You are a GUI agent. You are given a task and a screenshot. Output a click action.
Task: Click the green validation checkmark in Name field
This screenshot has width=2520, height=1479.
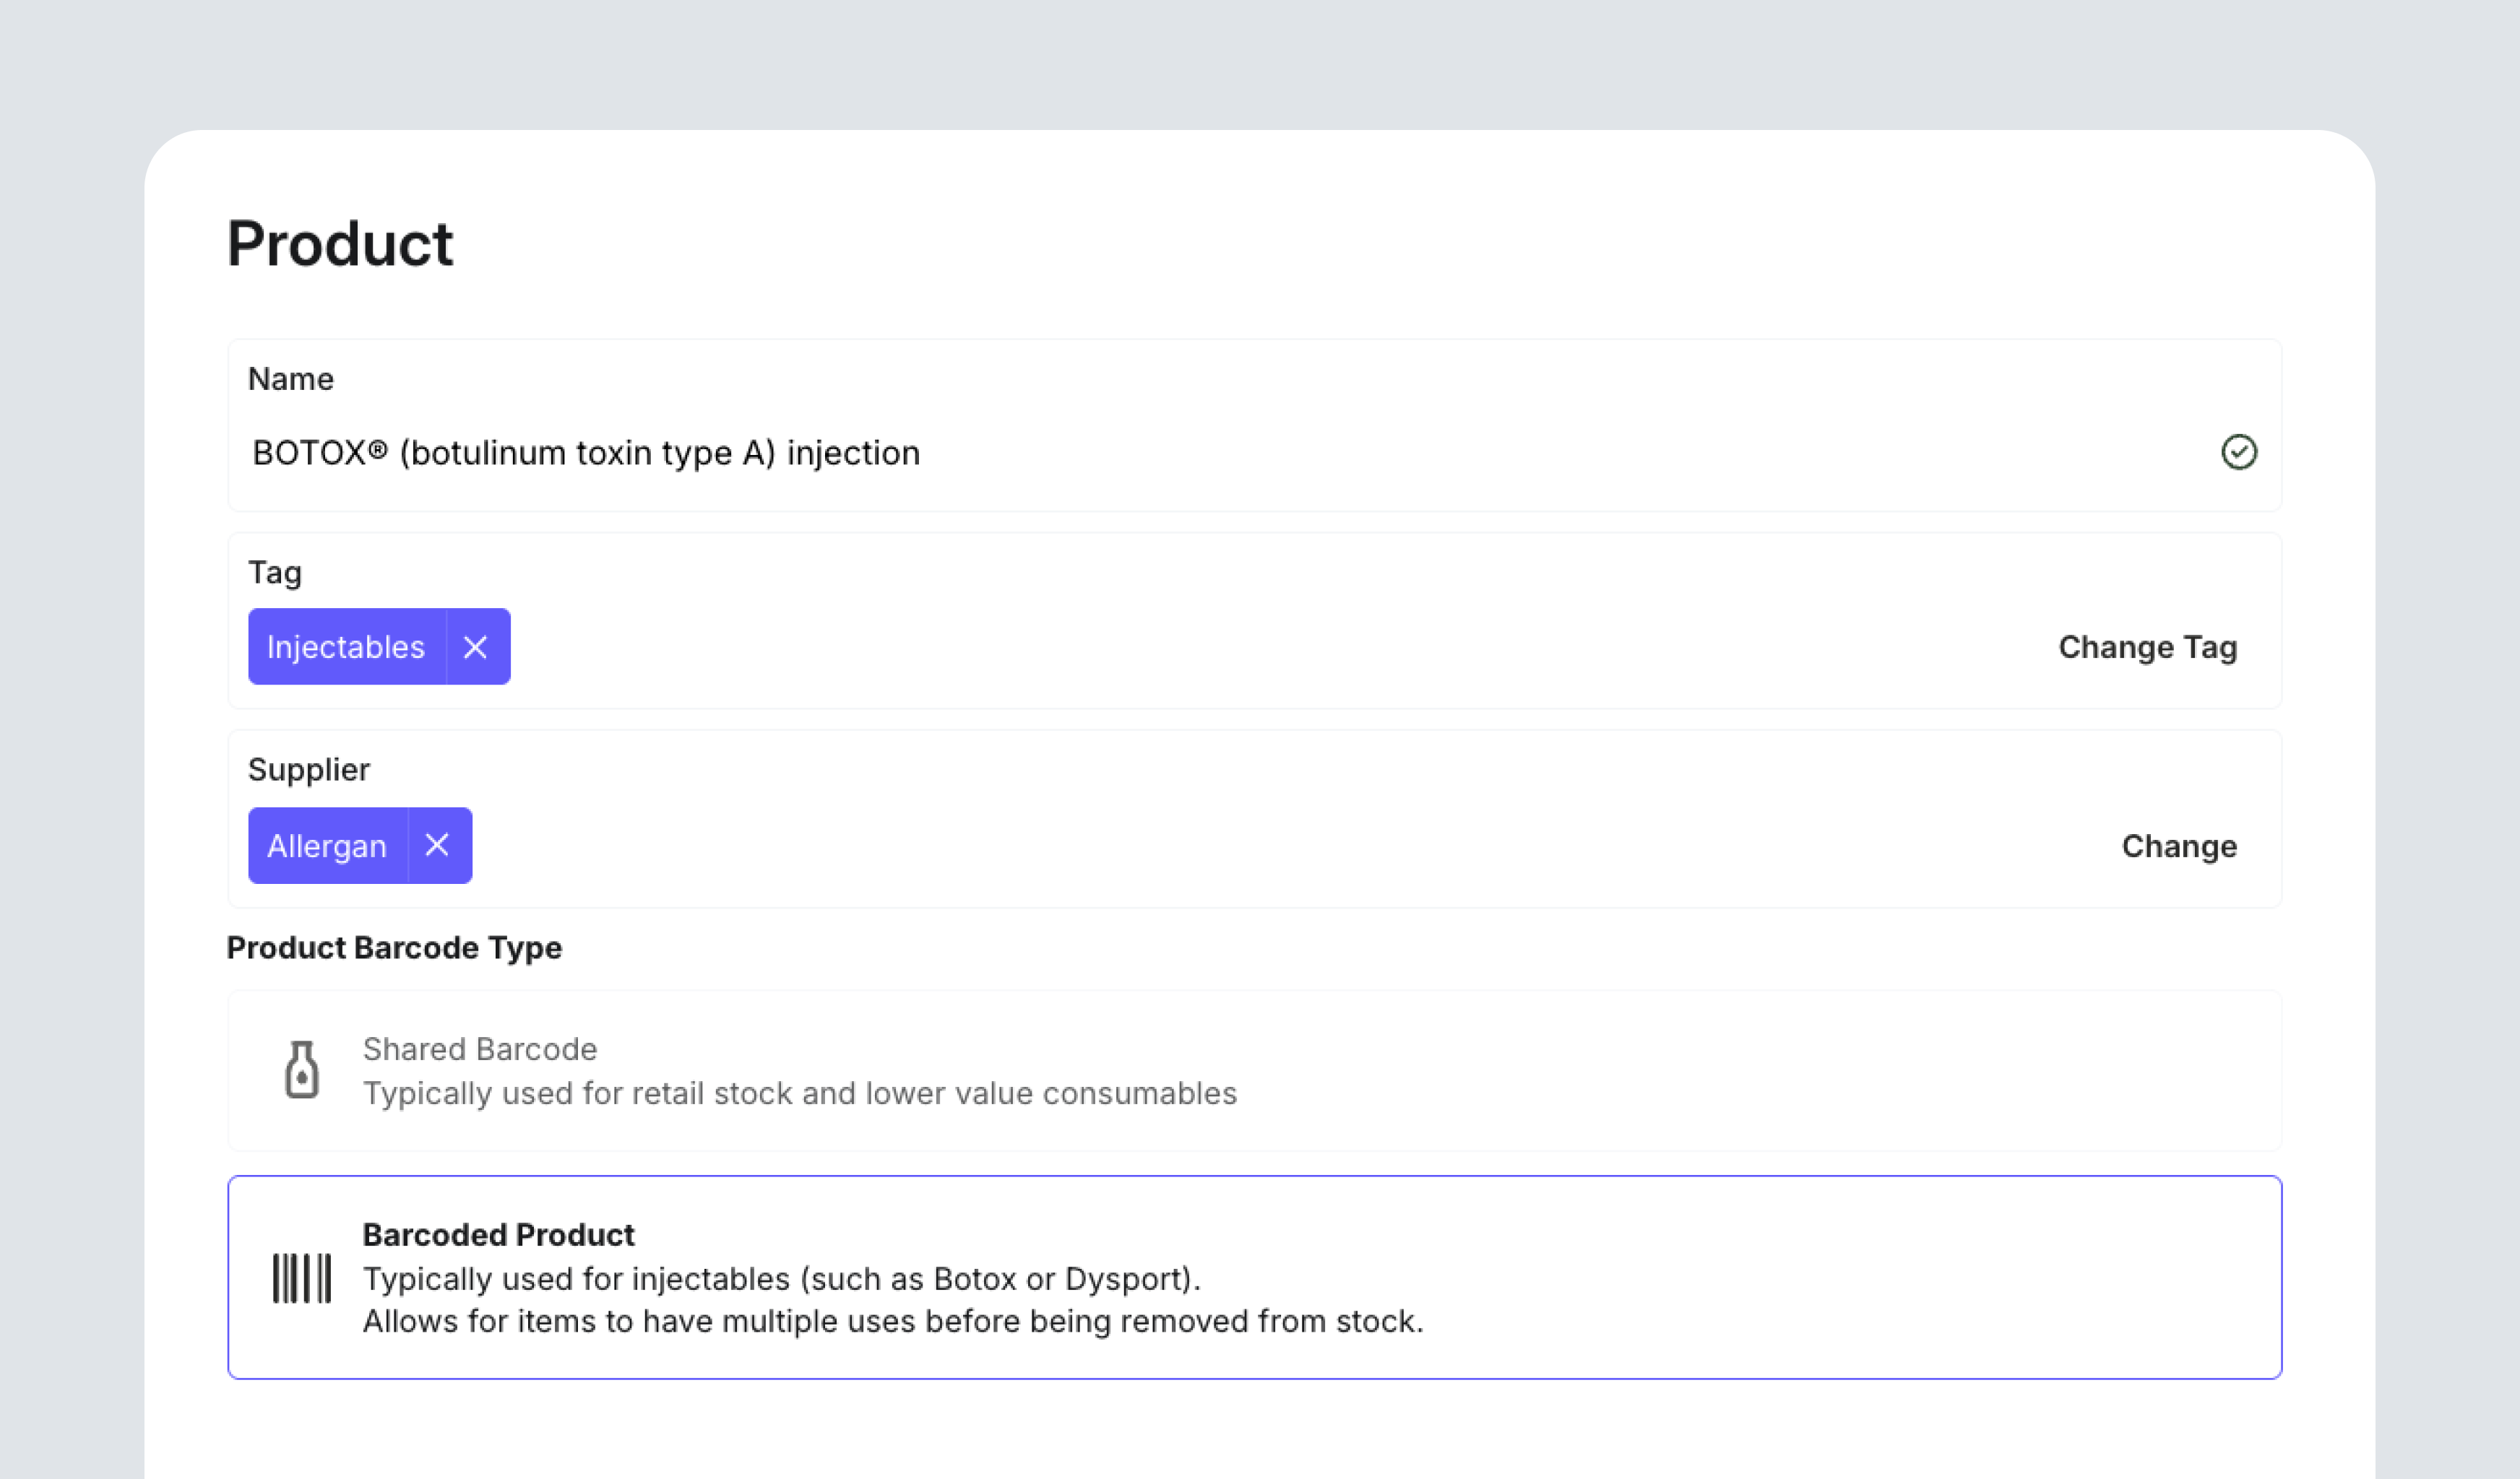tap(2238, 453)
